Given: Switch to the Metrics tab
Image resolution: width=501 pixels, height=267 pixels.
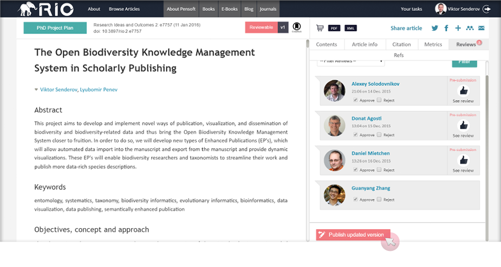Looking at the screenshot, I should 433,44.
